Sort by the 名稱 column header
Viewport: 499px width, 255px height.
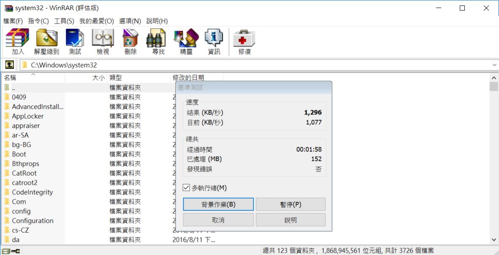click(x=33, y=78)
